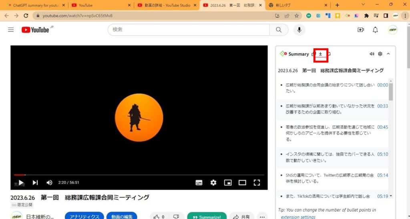This screenshot has width=410, height=219.
Task: Go back with browser back arrow
Action: click(x=6, y=16)
